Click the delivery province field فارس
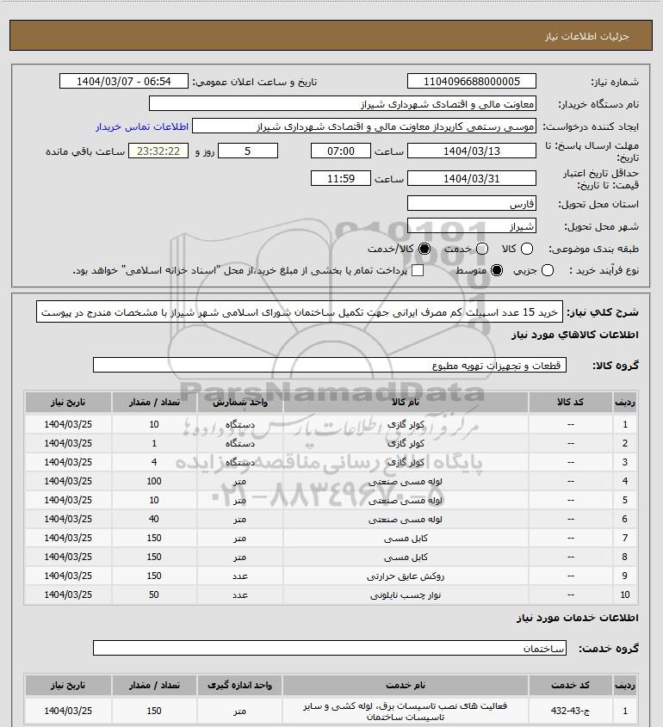 (471, 204)
